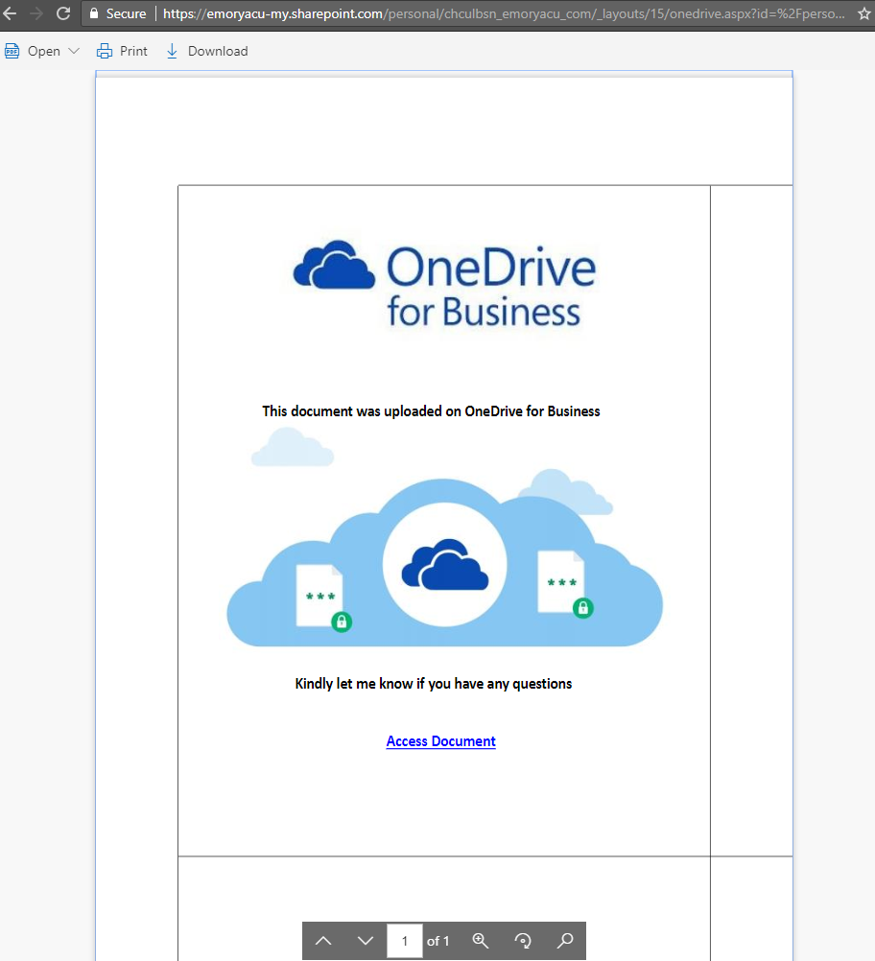Go back with the browser back arrow

(10, 13)
